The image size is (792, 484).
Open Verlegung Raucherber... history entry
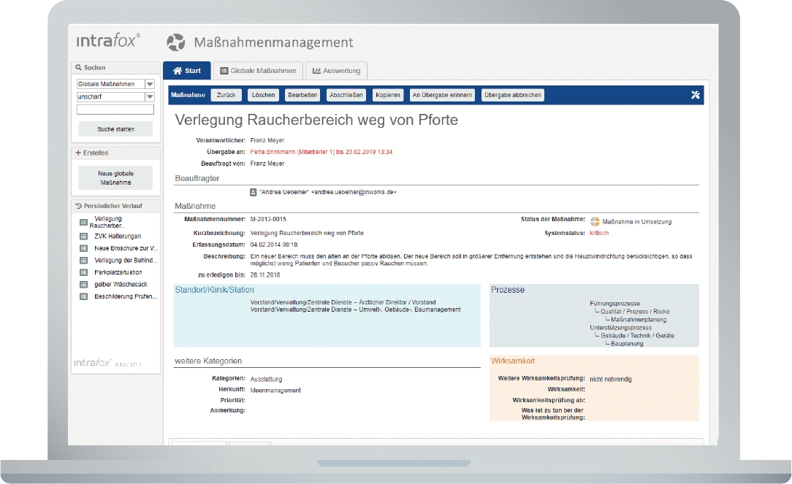pyautogui.click(x=108, y=222)
